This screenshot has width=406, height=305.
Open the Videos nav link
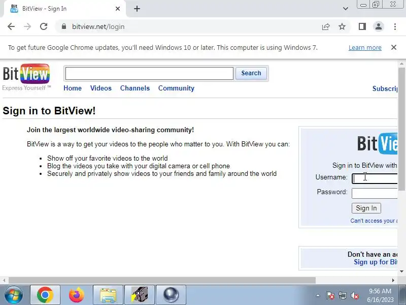click(x=100, y=88)
